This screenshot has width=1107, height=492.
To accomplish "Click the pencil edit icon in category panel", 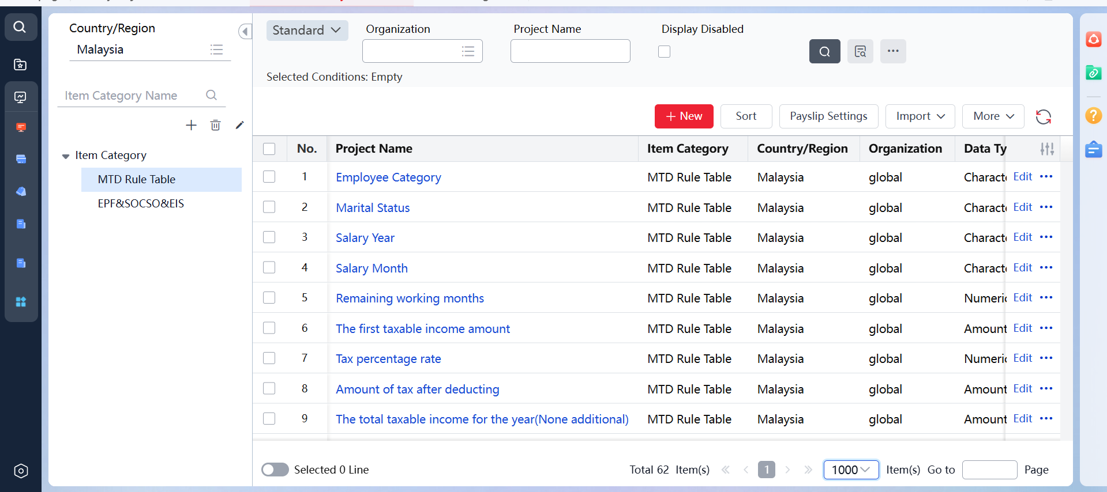I will pos(240,125).
